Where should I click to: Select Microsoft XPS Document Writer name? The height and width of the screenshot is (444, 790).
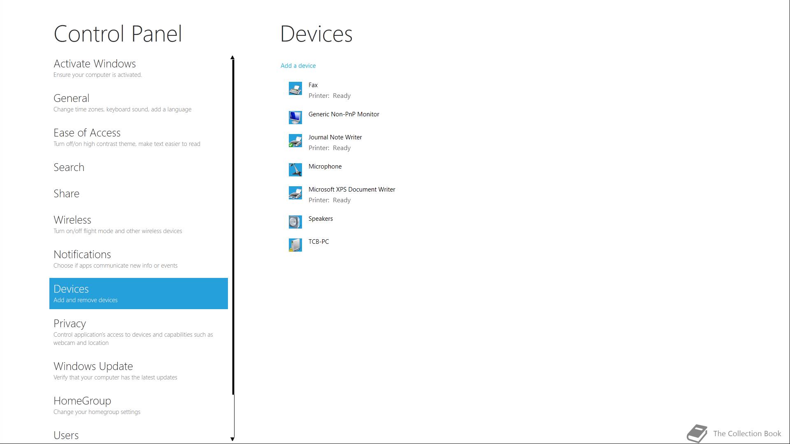[352, 190]
